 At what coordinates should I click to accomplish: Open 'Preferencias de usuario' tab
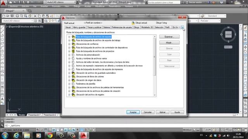click(x=122, y=27)
